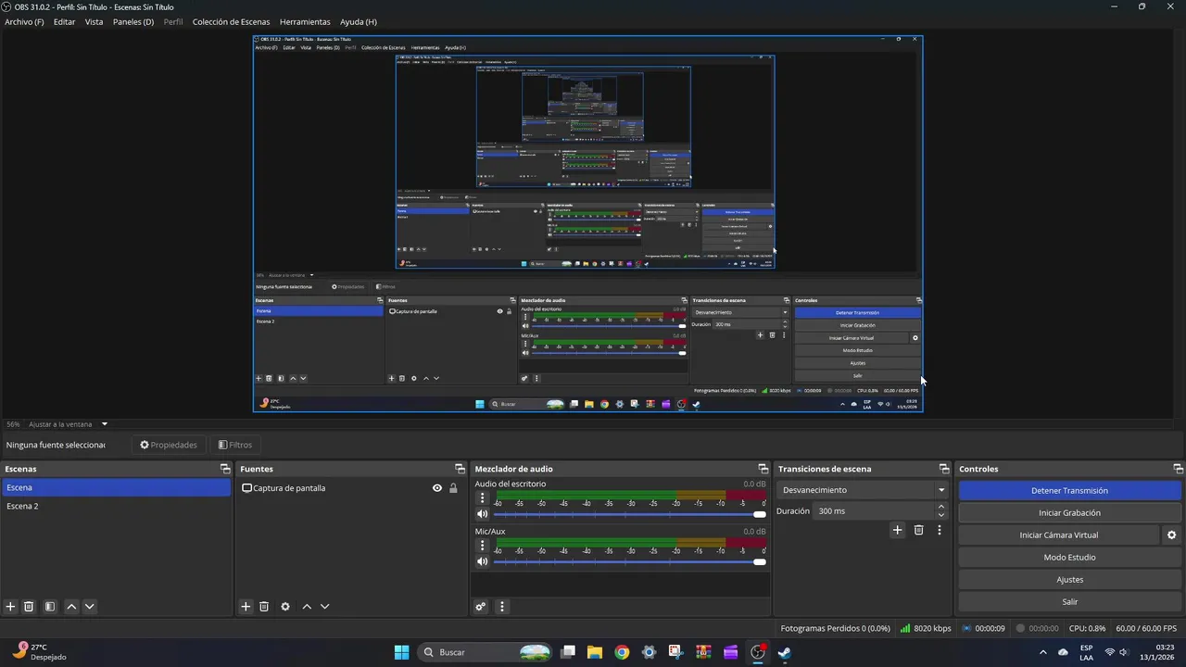Click the Duración 300 ms input field
1186x667 pixels.
875,511
